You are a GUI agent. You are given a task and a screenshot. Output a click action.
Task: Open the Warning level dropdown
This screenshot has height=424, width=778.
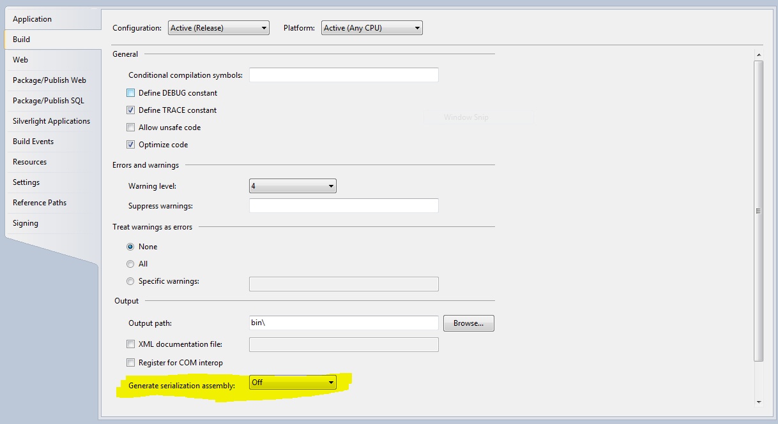coord(293,186)
